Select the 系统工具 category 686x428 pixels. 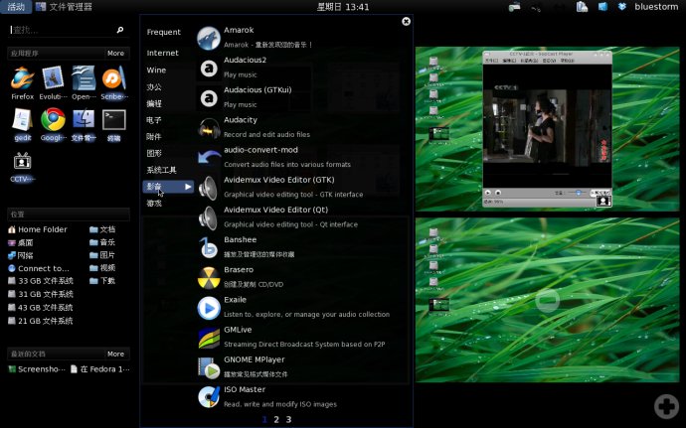click(x=161, y=170)
